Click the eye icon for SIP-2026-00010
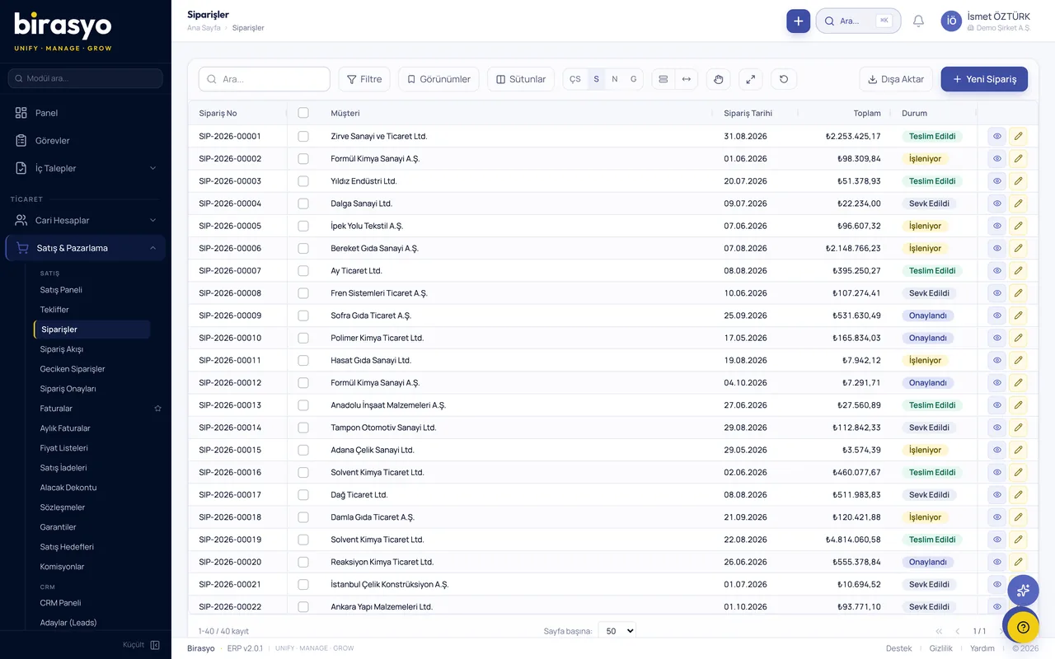This screenshot has height=659, width=1055. (996, 338)
